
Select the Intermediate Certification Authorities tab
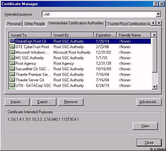pos(76,23)
